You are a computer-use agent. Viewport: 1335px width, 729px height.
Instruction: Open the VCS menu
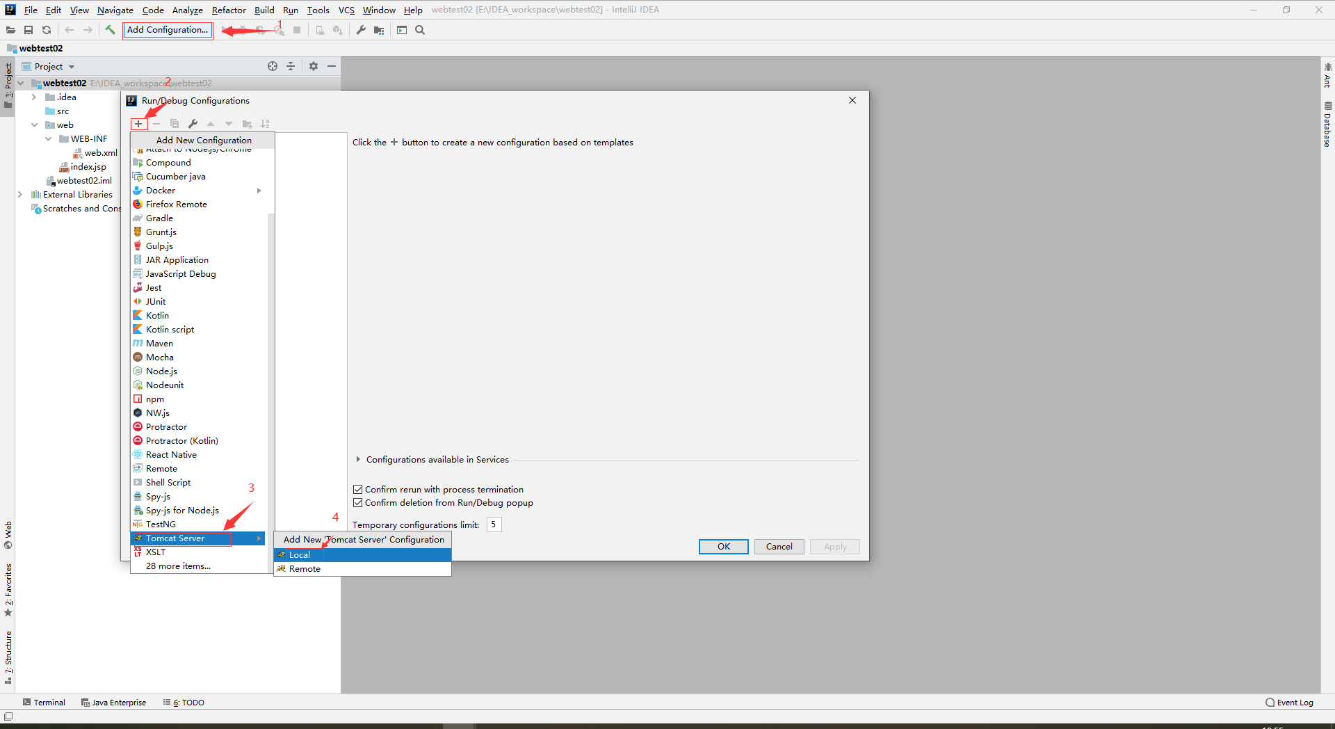[346, 10]
